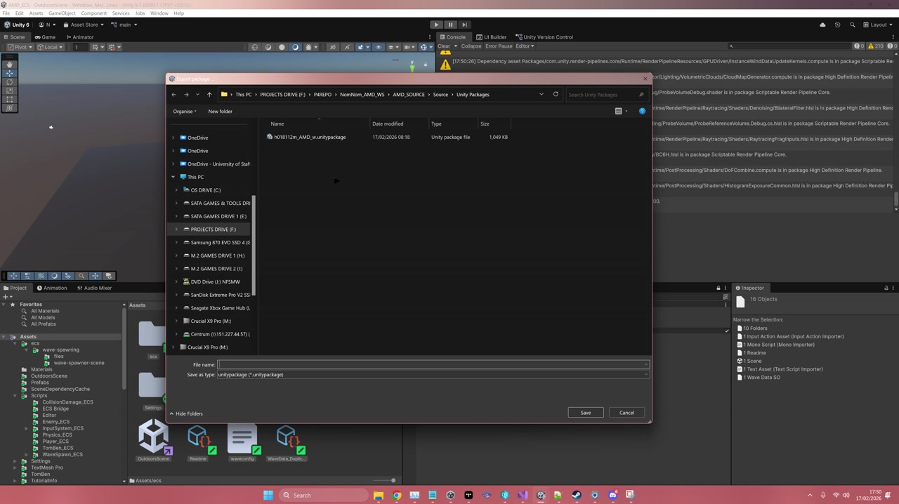Select the Rect tool in Scene toolbar
899x504 pixels.
pyautogui.click(x=10, y=99)
